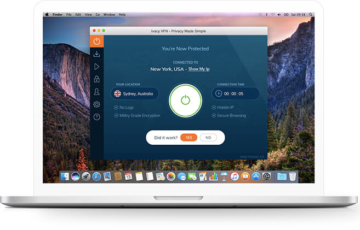Image resolution: width=360 pixels, height=230 pixels.
Task: Answer NO to Did it work
Action: coord(208,138)
